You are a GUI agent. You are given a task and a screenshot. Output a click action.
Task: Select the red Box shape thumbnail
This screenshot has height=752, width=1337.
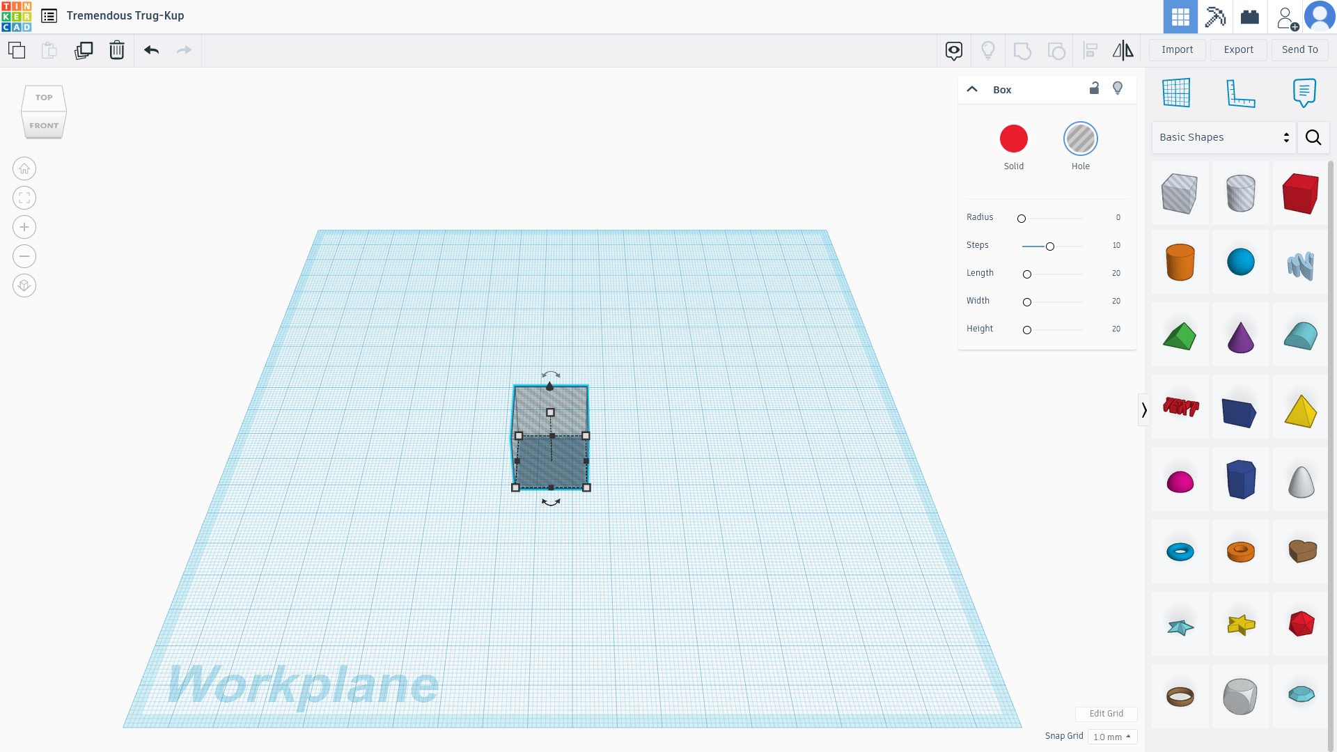1301,194
